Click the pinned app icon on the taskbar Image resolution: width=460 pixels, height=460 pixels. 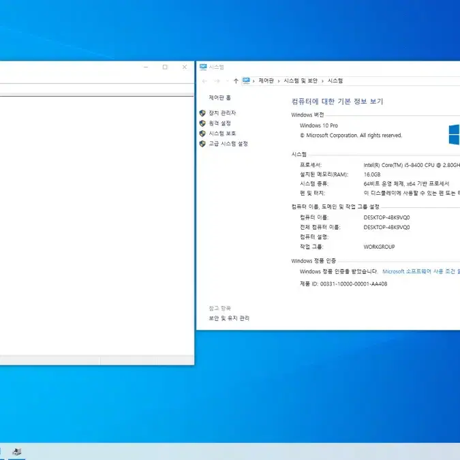click(x=17, y=452)
